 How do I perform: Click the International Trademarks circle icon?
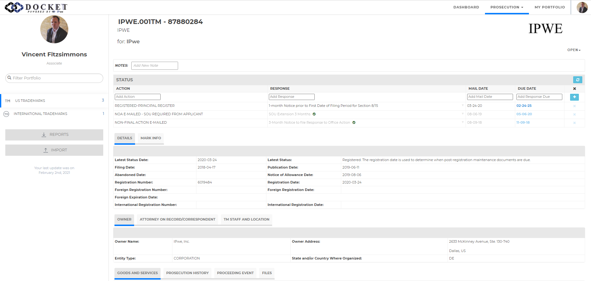pyautogui.click(x=6, y=114)
